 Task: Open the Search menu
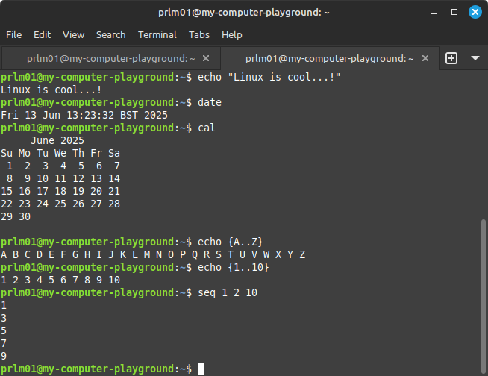tap(110, 34)
